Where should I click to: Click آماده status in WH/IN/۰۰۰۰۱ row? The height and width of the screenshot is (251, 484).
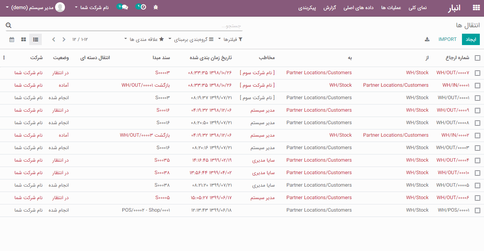(64, 85)
